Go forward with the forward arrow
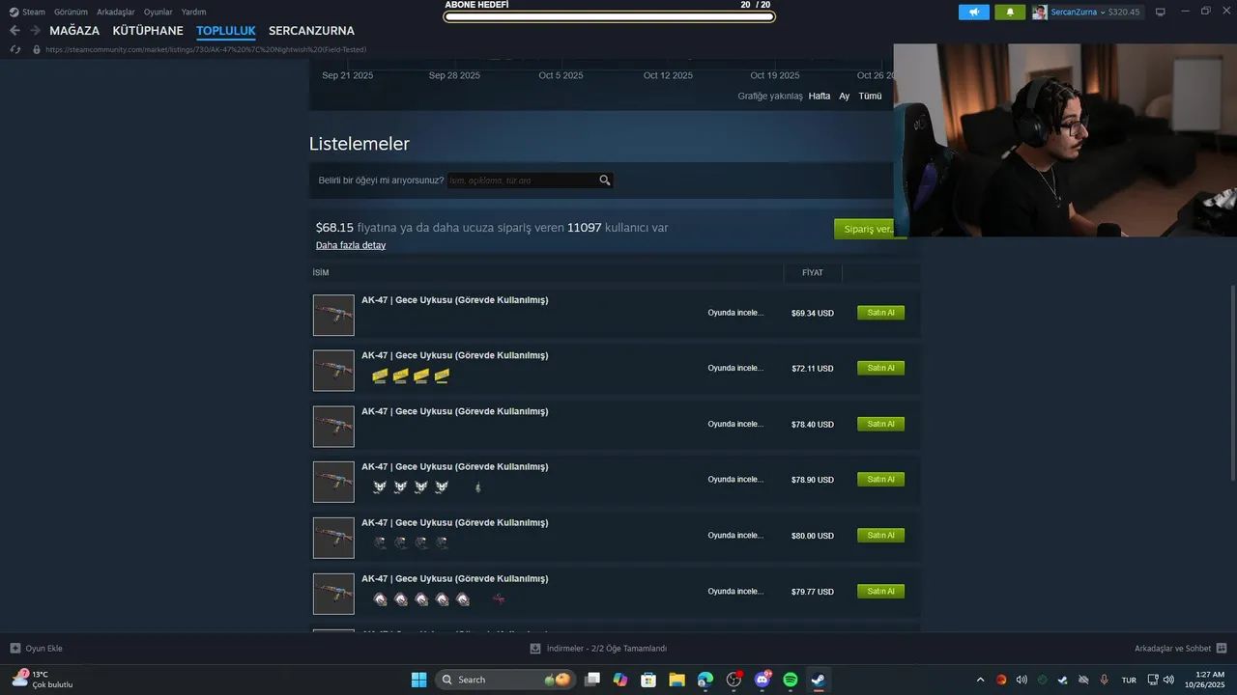Screen dimensions: 1237x695 point(35,31)
